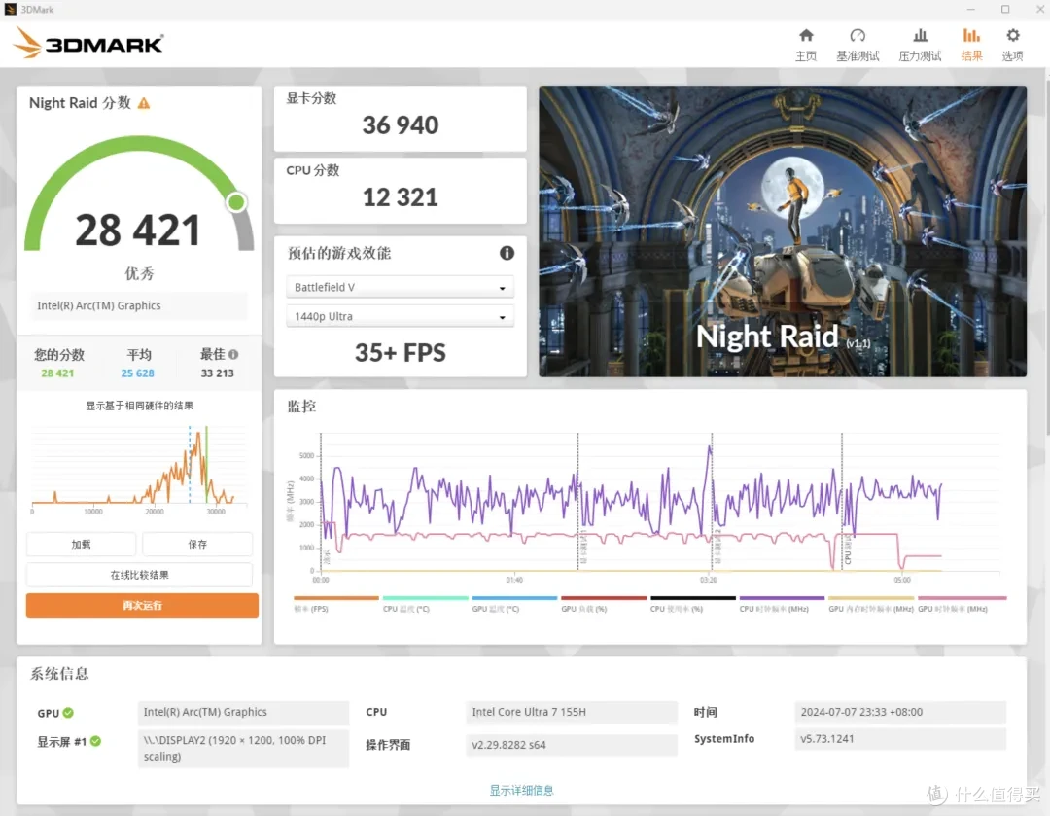Screen dimensions: 1050x816
Task: Click the 在线比较结果 compare online button
Action: tap(139, 575)
